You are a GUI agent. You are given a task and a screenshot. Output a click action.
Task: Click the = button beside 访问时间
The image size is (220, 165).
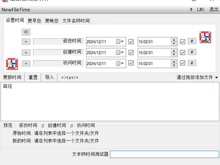[x=26, y=64]
